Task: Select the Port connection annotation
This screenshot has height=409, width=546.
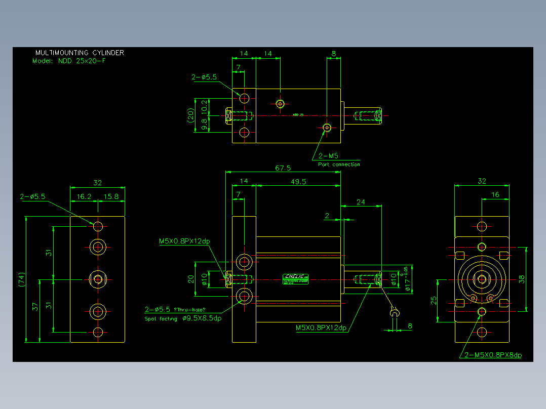Action: [339, 165]
